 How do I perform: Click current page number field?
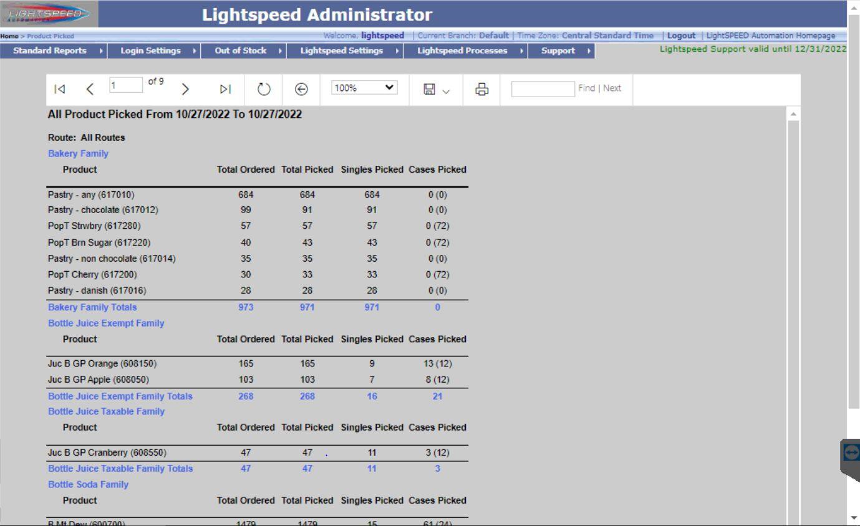tap(126, 84)
